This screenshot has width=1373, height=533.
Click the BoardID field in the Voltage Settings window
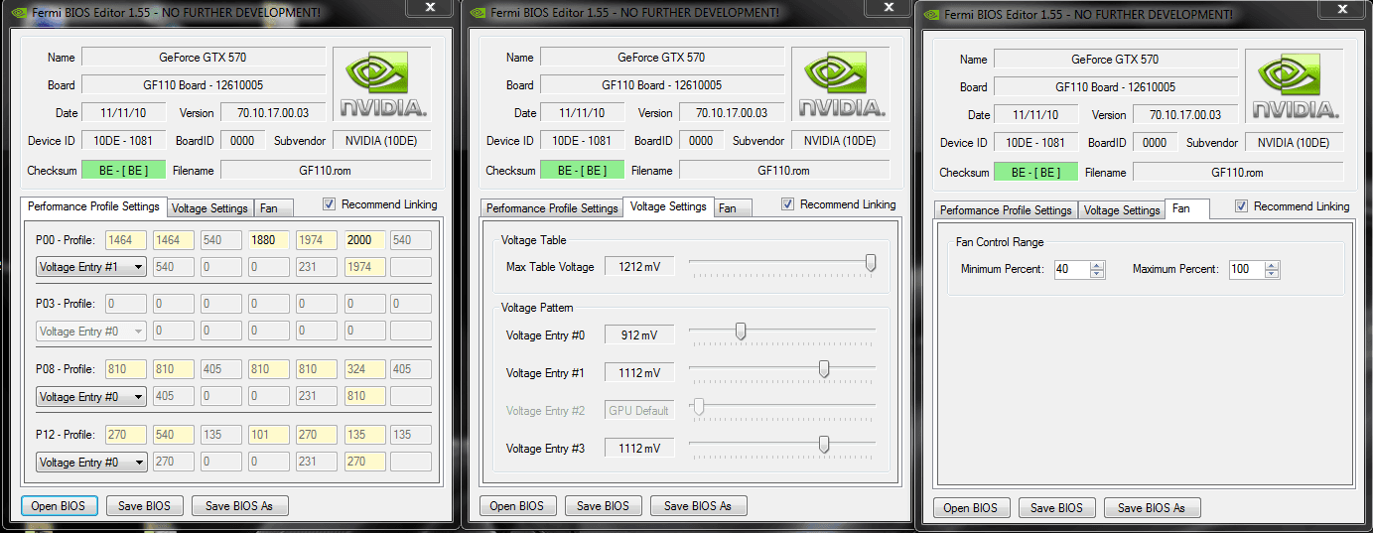(701, 140)
